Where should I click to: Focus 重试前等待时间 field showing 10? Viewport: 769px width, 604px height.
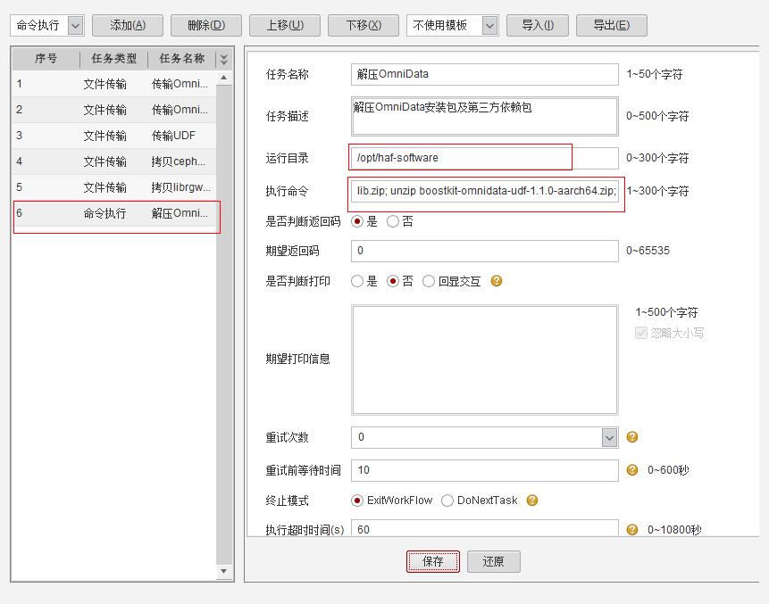click(485, 470)
